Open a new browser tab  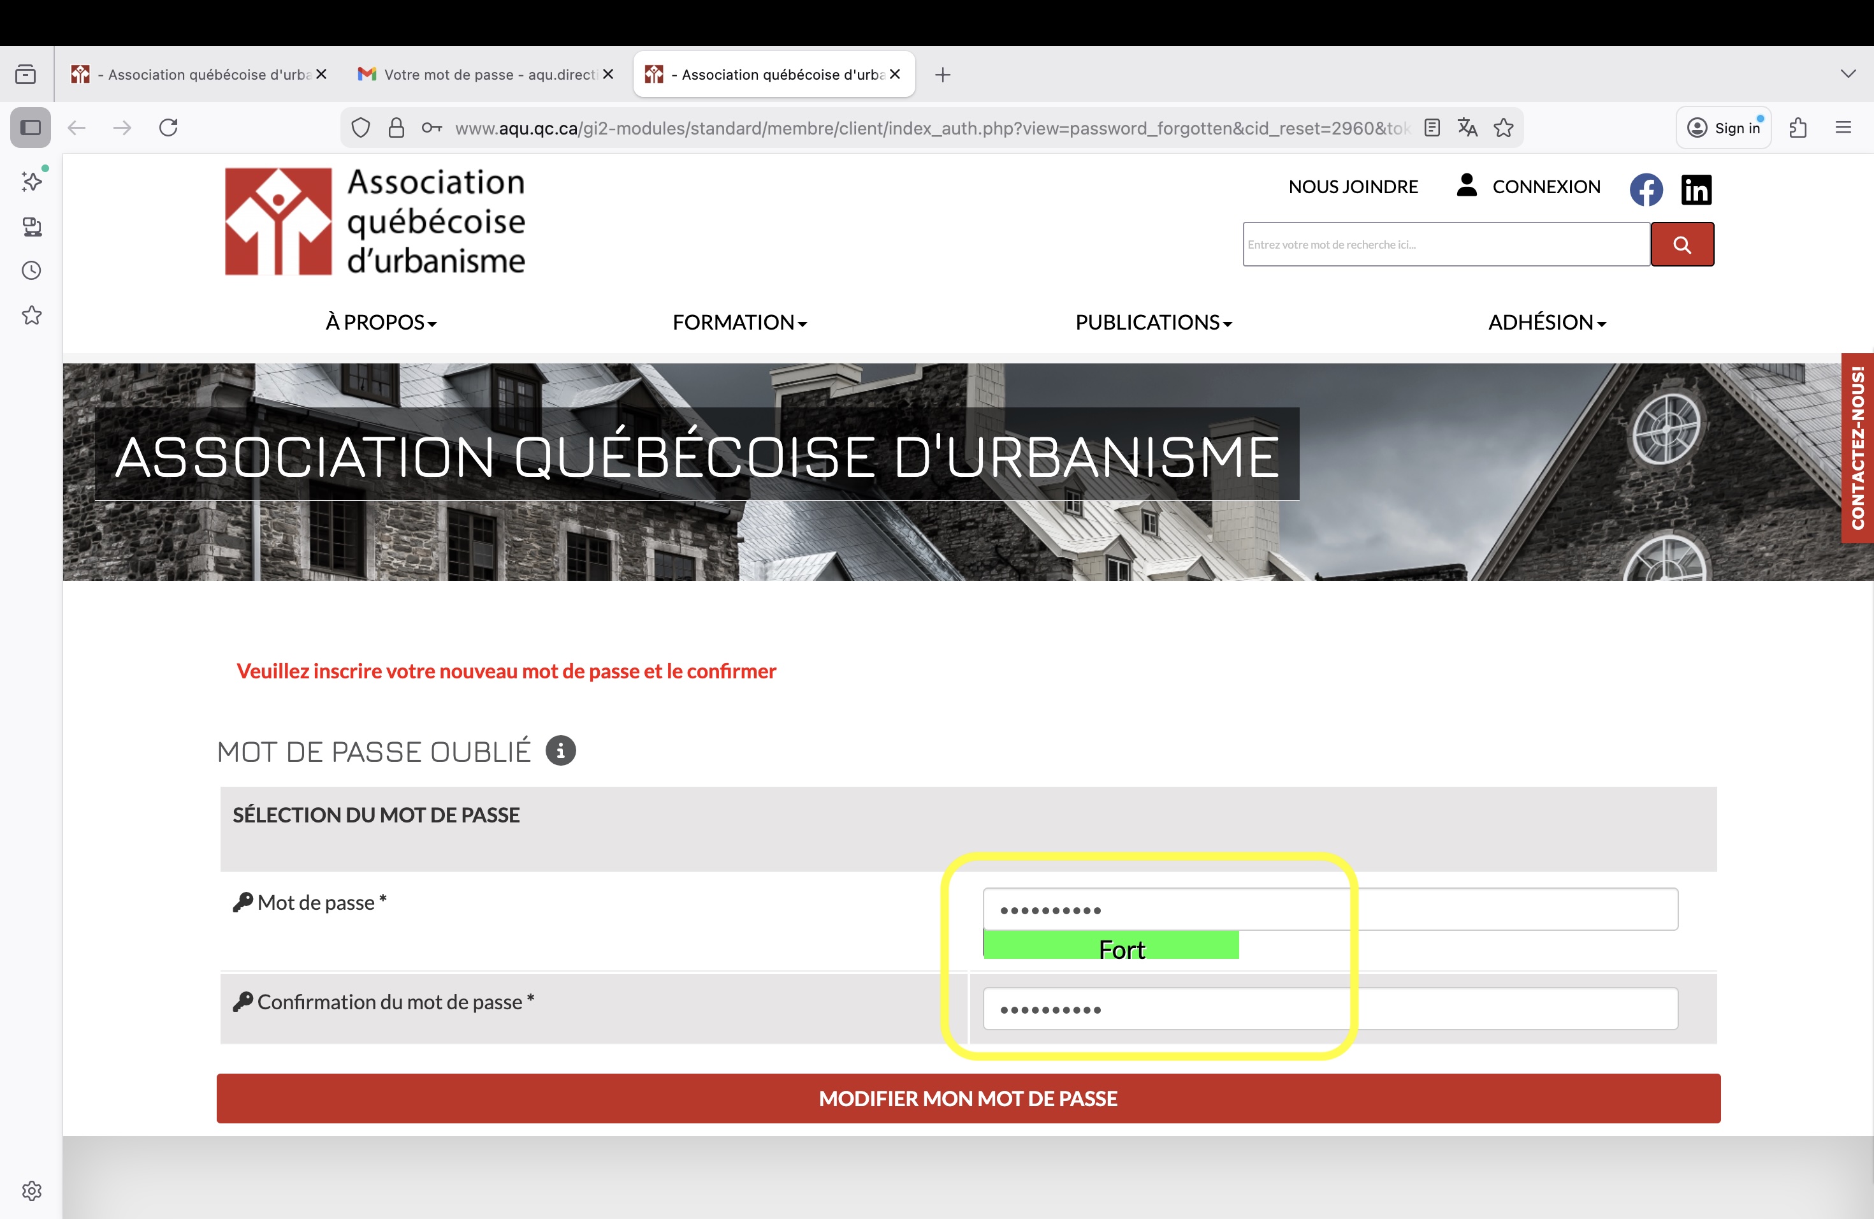pyautogui.click(x=943, y=75)
